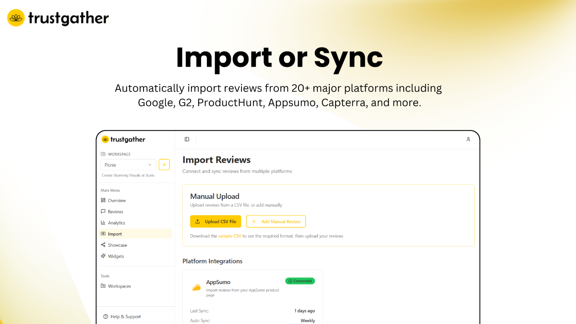Select Import in the sidebar

115,234
